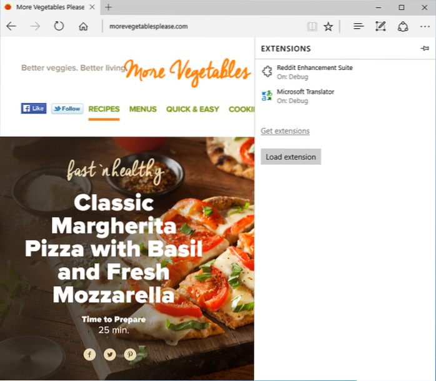Open More actions ellipsis menu
This screenshot has width=436, height=381.
(x=424, y=26)
